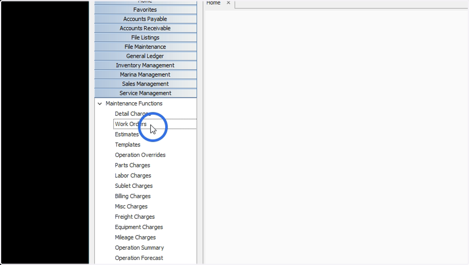Open the File Maintenance section

[145, 47]
